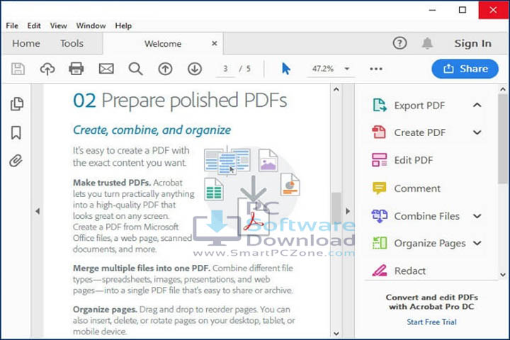Show more tools ellipsis
Viewport: 510px width, 340px height.
coord(376,69)
